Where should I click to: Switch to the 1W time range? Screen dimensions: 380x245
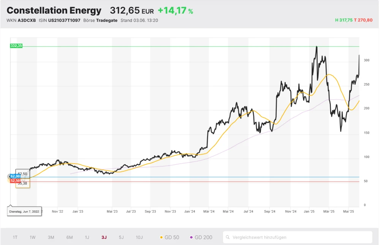pyautogui.click(x=32, y=237)
